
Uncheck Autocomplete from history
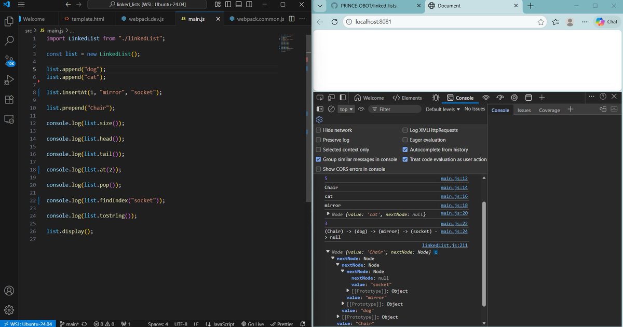pyautogui.click(x=405, y=149)
